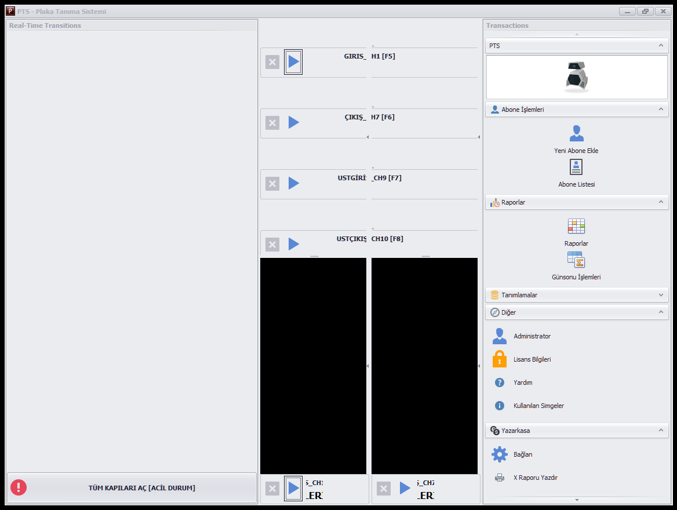Screen dimensions: 677x510
Task: Open the Abone Listesi icon
Action: pyautogui.click(x=576, y=167)
